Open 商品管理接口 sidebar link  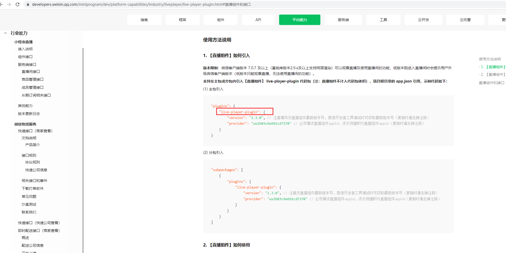click(x=33, y=79)
